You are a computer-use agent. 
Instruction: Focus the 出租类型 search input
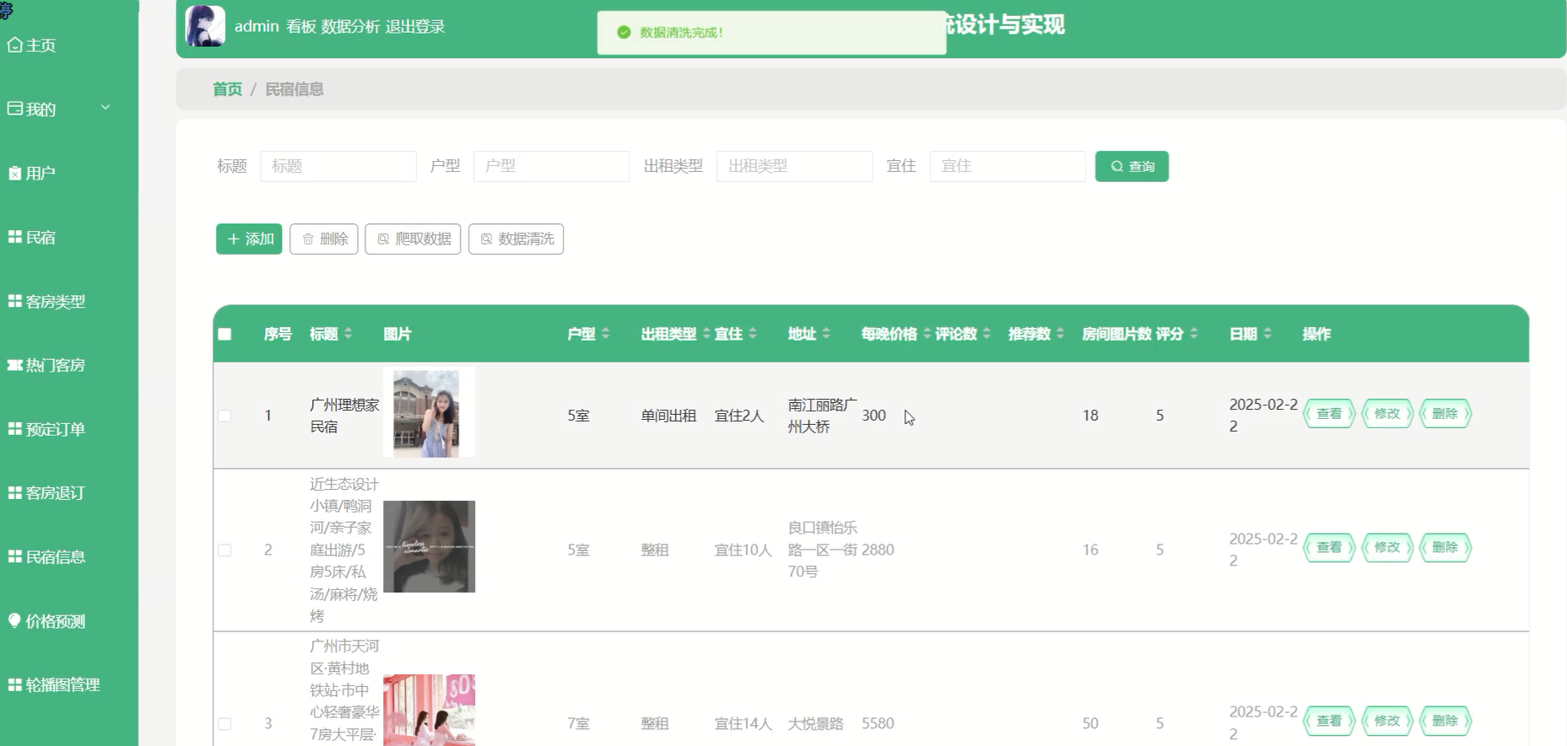795,166
